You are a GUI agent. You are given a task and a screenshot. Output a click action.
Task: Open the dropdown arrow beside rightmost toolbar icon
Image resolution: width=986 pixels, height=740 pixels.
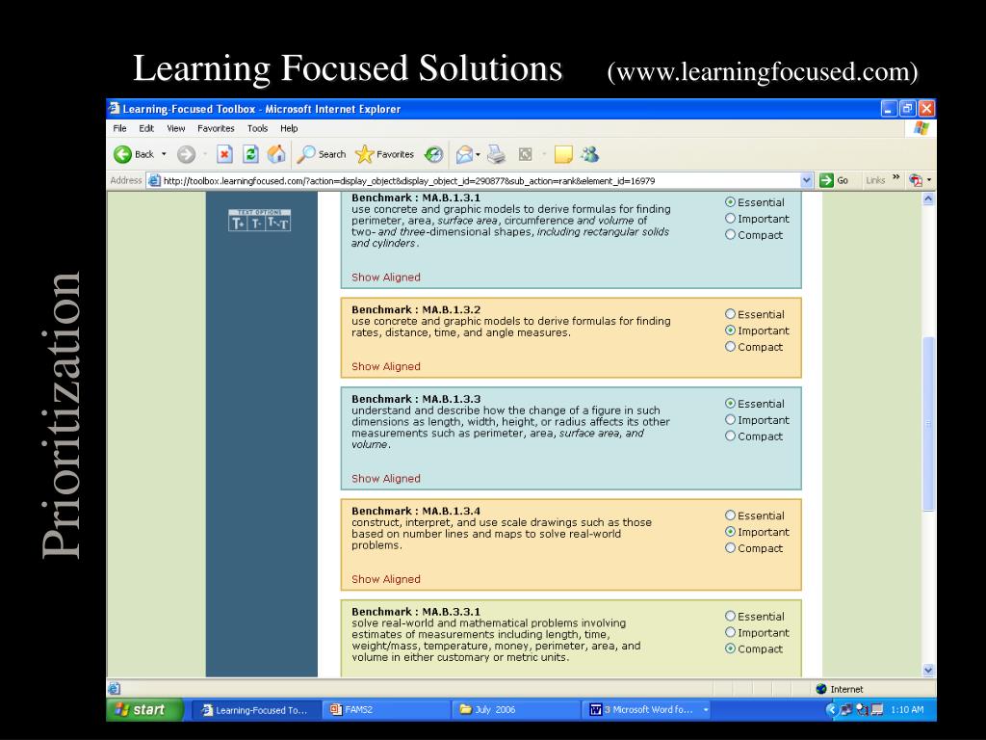(929, 180)
